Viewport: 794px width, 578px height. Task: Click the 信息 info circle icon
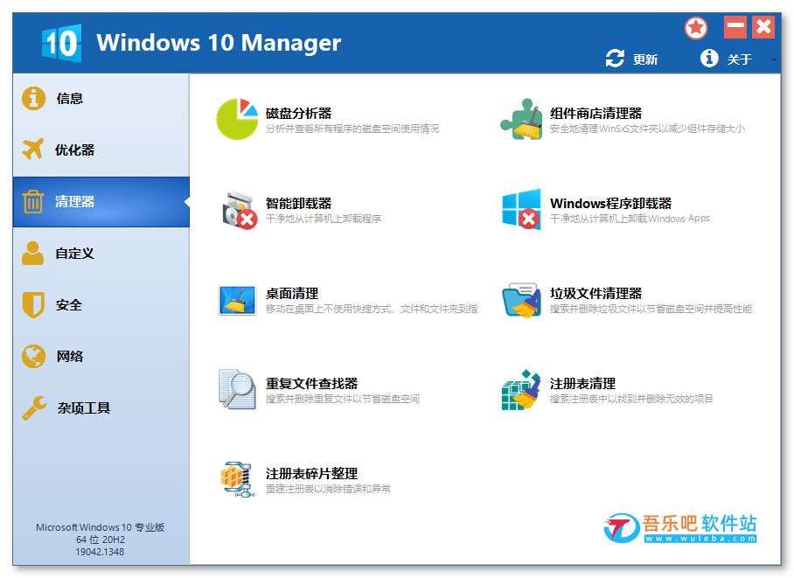click(x=33, y=98)
